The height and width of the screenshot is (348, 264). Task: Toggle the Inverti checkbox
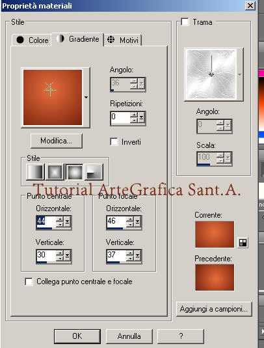pos(114,141)
